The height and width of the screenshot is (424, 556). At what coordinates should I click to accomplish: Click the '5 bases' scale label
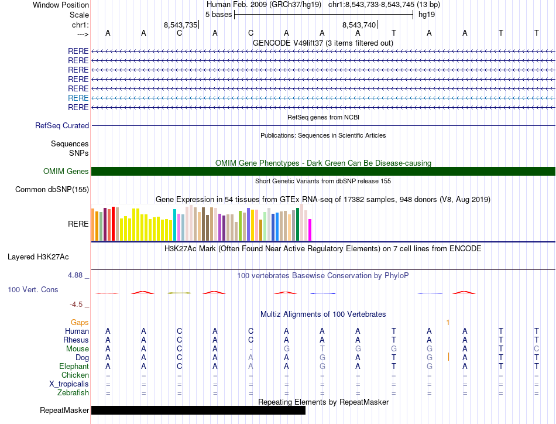(x=218, y=15)
